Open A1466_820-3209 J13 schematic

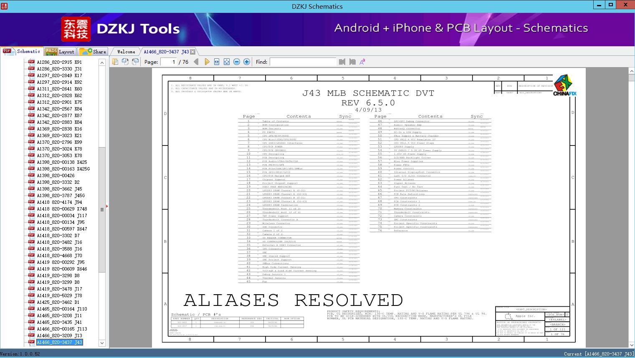(x=59, y=335)
